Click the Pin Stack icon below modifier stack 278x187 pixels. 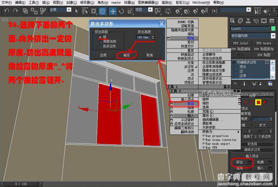click(x=235, y=84)
